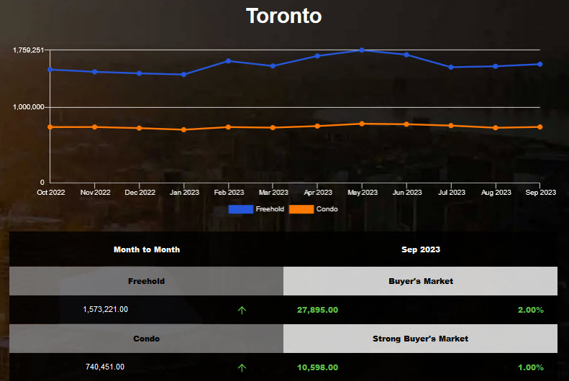Click the Toronto chart title
This screenshot has width=569, height=381.
[x=284, y=16]
